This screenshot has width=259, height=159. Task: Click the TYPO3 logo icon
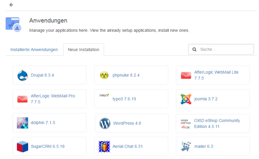104,95
